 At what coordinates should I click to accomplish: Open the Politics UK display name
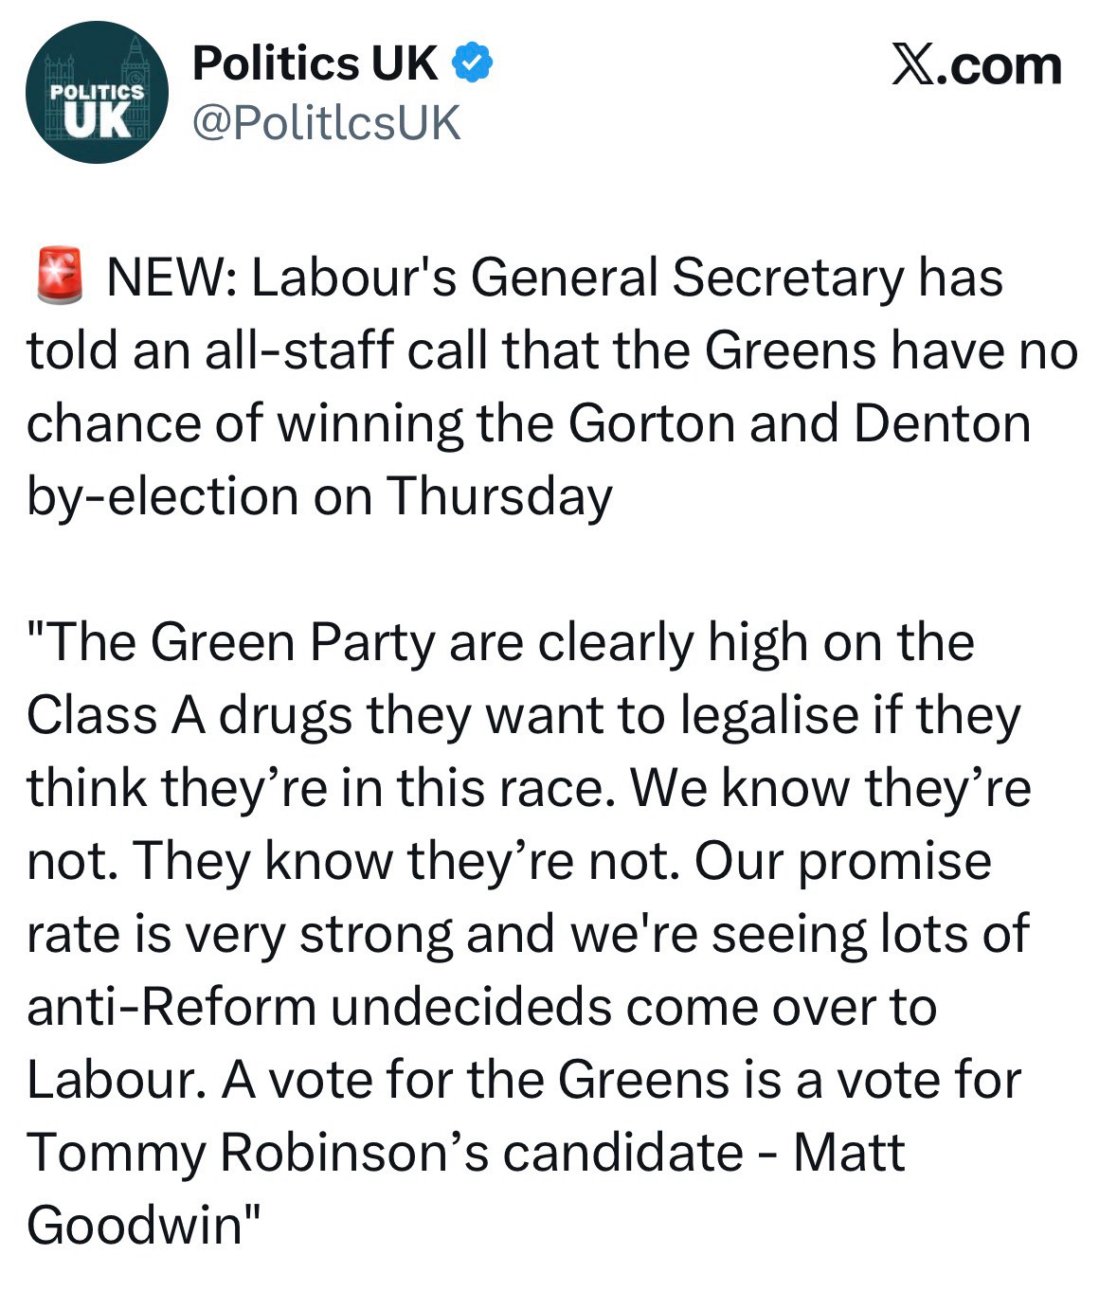[x=315, y=63]
